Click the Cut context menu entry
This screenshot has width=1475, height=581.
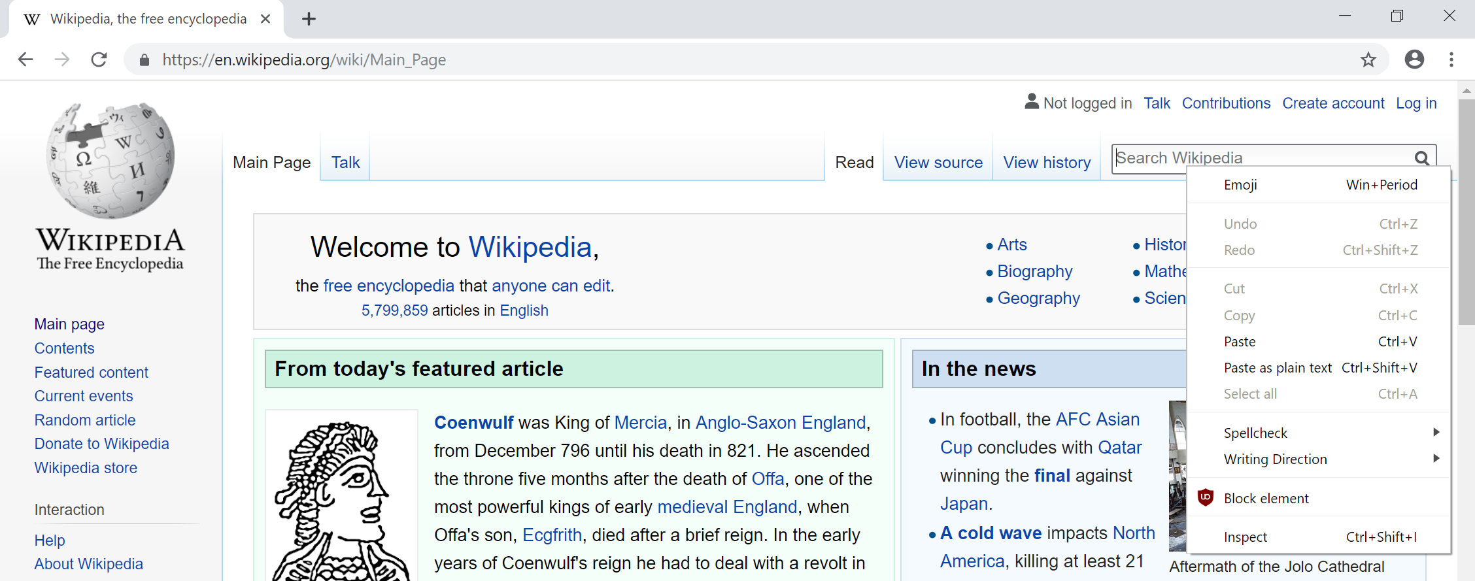[x=1319, y=289]
